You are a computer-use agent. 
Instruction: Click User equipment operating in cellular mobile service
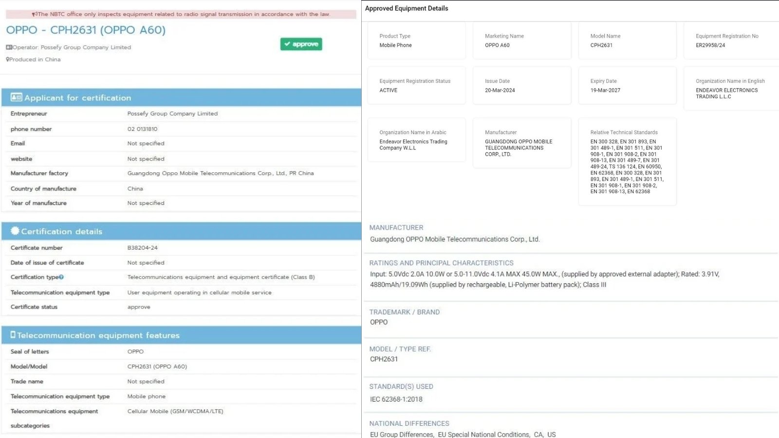click(200, 292)
